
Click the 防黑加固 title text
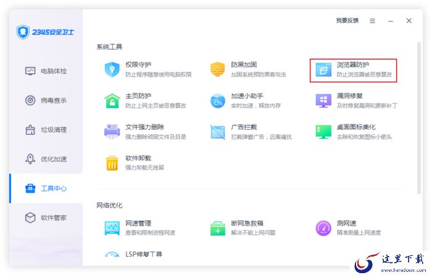[244, 65]
